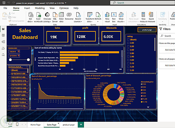Add a Text box
This screenshot has width=175, height=128.
(114, 17)
